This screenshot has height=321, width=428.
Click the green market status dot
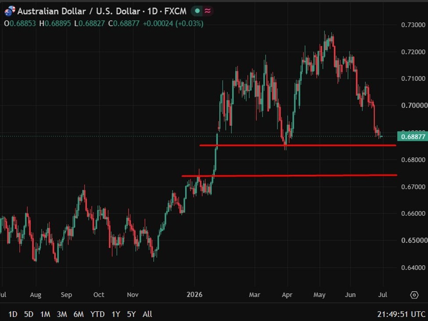197,11
